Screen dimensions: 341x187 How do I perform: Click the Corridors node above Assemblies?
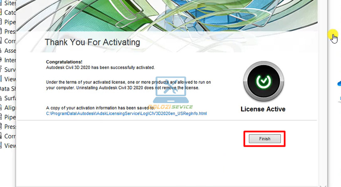(10, 41)
